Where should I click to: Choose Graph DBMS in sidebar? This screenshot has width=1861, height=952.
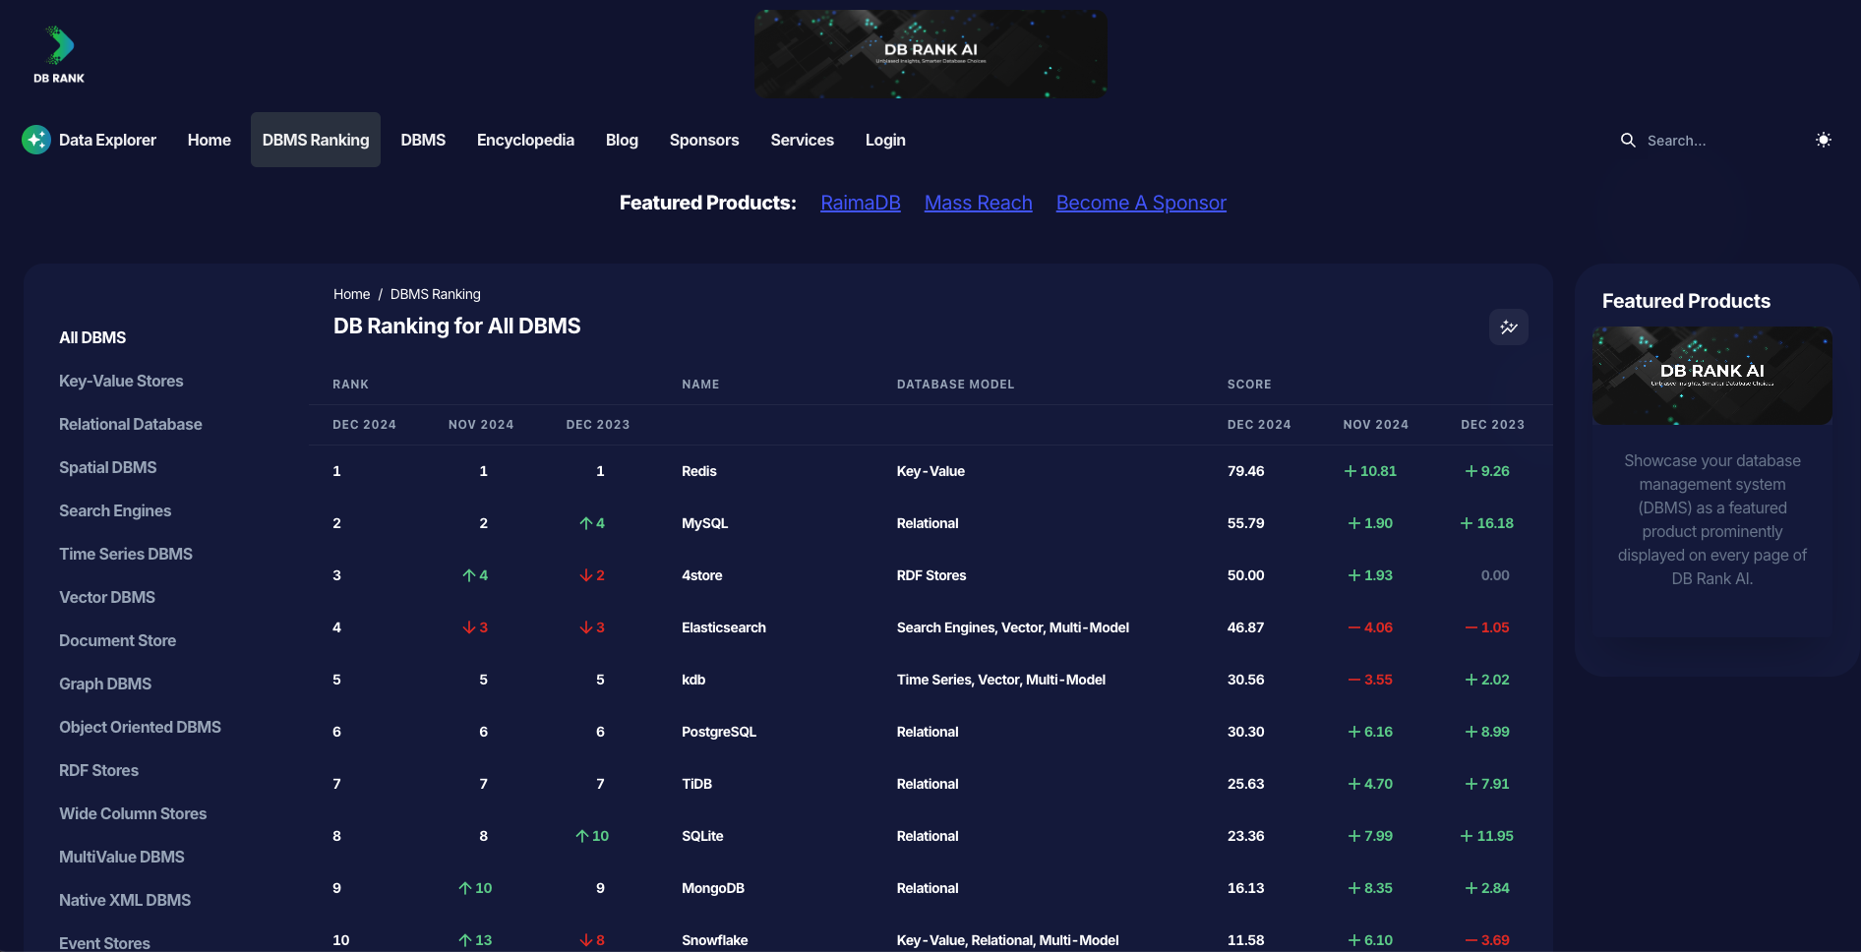point(105,684)
